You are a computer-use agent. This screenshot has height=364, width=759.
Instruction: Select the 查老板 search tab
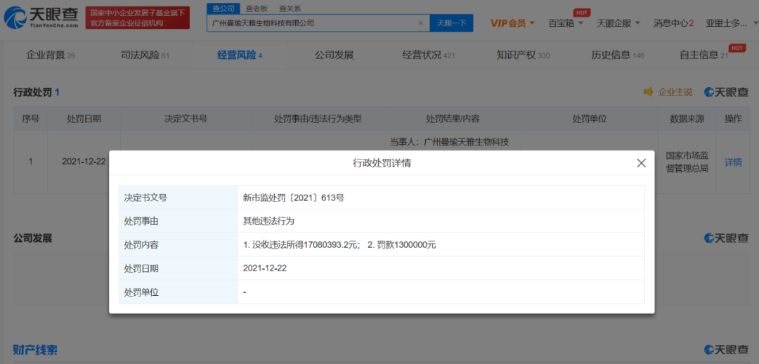[x=257, y=8]
